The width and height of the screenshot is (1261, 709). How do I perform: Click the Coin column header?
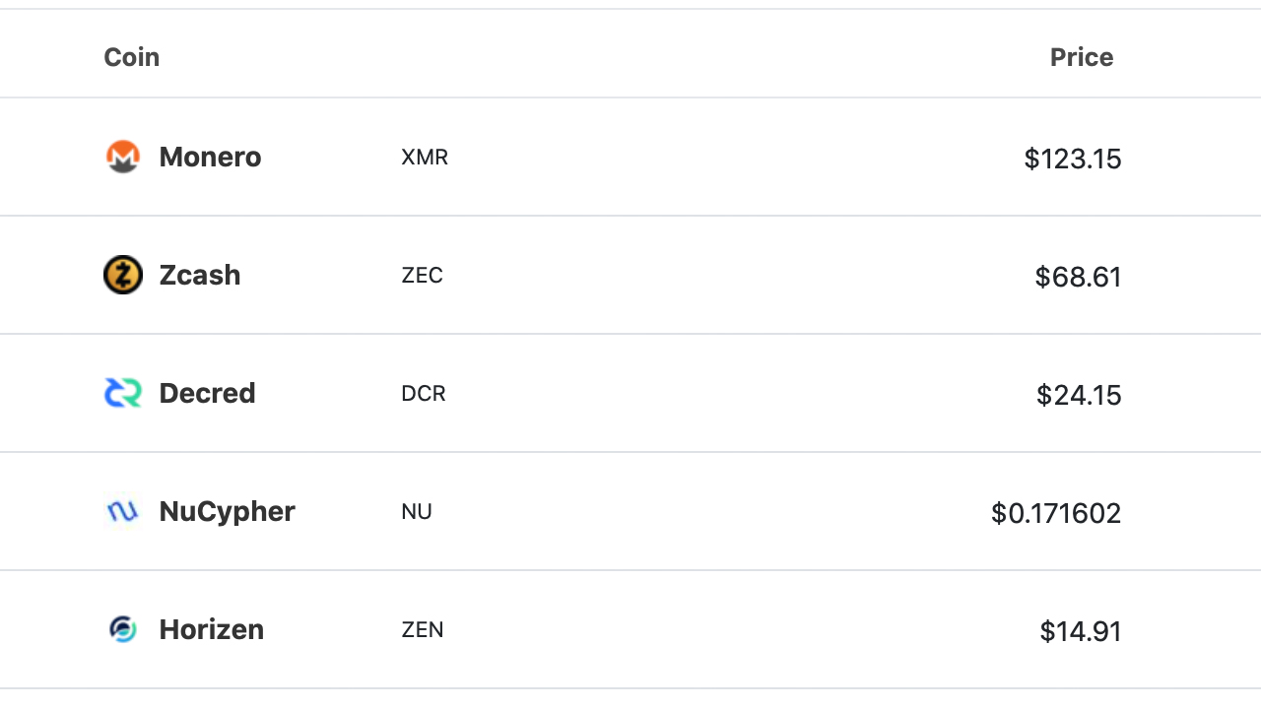click(x=131, y=57)
